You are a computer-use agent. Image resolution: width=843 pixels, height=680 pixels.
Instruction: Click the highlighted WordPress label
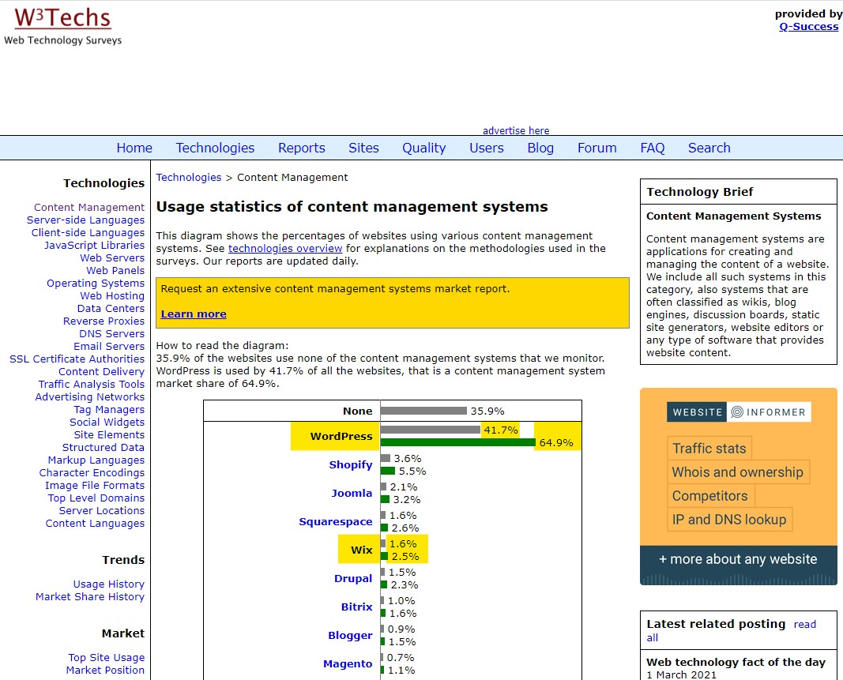[341, 437]
